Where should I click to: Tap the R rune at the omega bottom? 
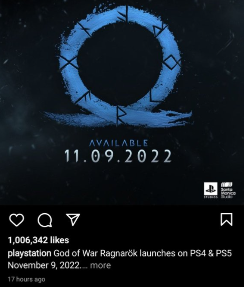pyautogui.click(x=122, y=115)
